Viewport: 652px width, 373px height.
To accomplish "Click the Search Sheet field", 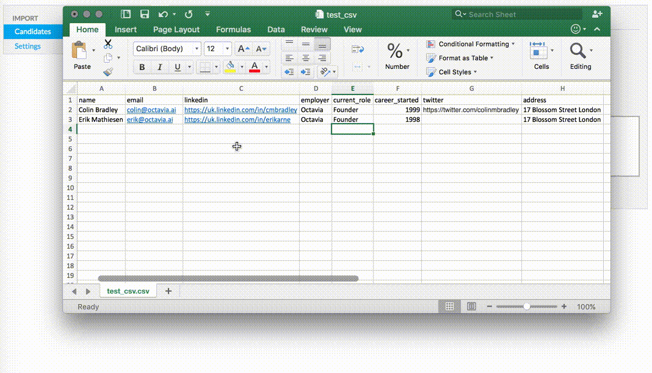I will [518, 14].
